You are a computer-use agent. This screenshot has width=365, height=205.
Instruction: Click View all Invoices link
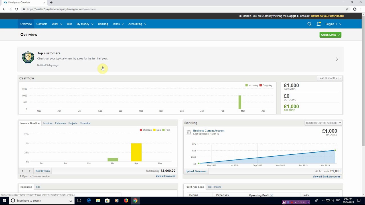pos(165,176)
